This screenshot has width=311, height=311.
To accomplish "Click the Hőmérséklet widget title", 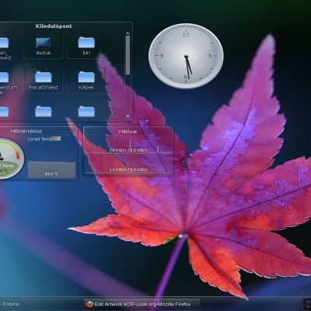I will (26, 131).
